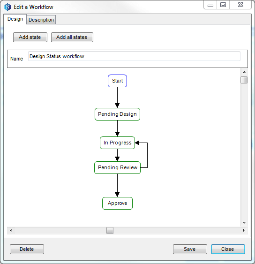Select the Pending Review state node

point(117,167)
